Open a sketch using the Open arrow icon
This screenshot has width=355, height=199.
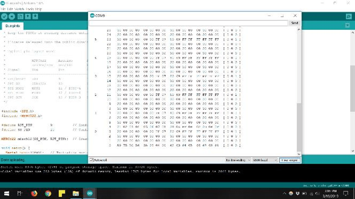tap(28, 17)
